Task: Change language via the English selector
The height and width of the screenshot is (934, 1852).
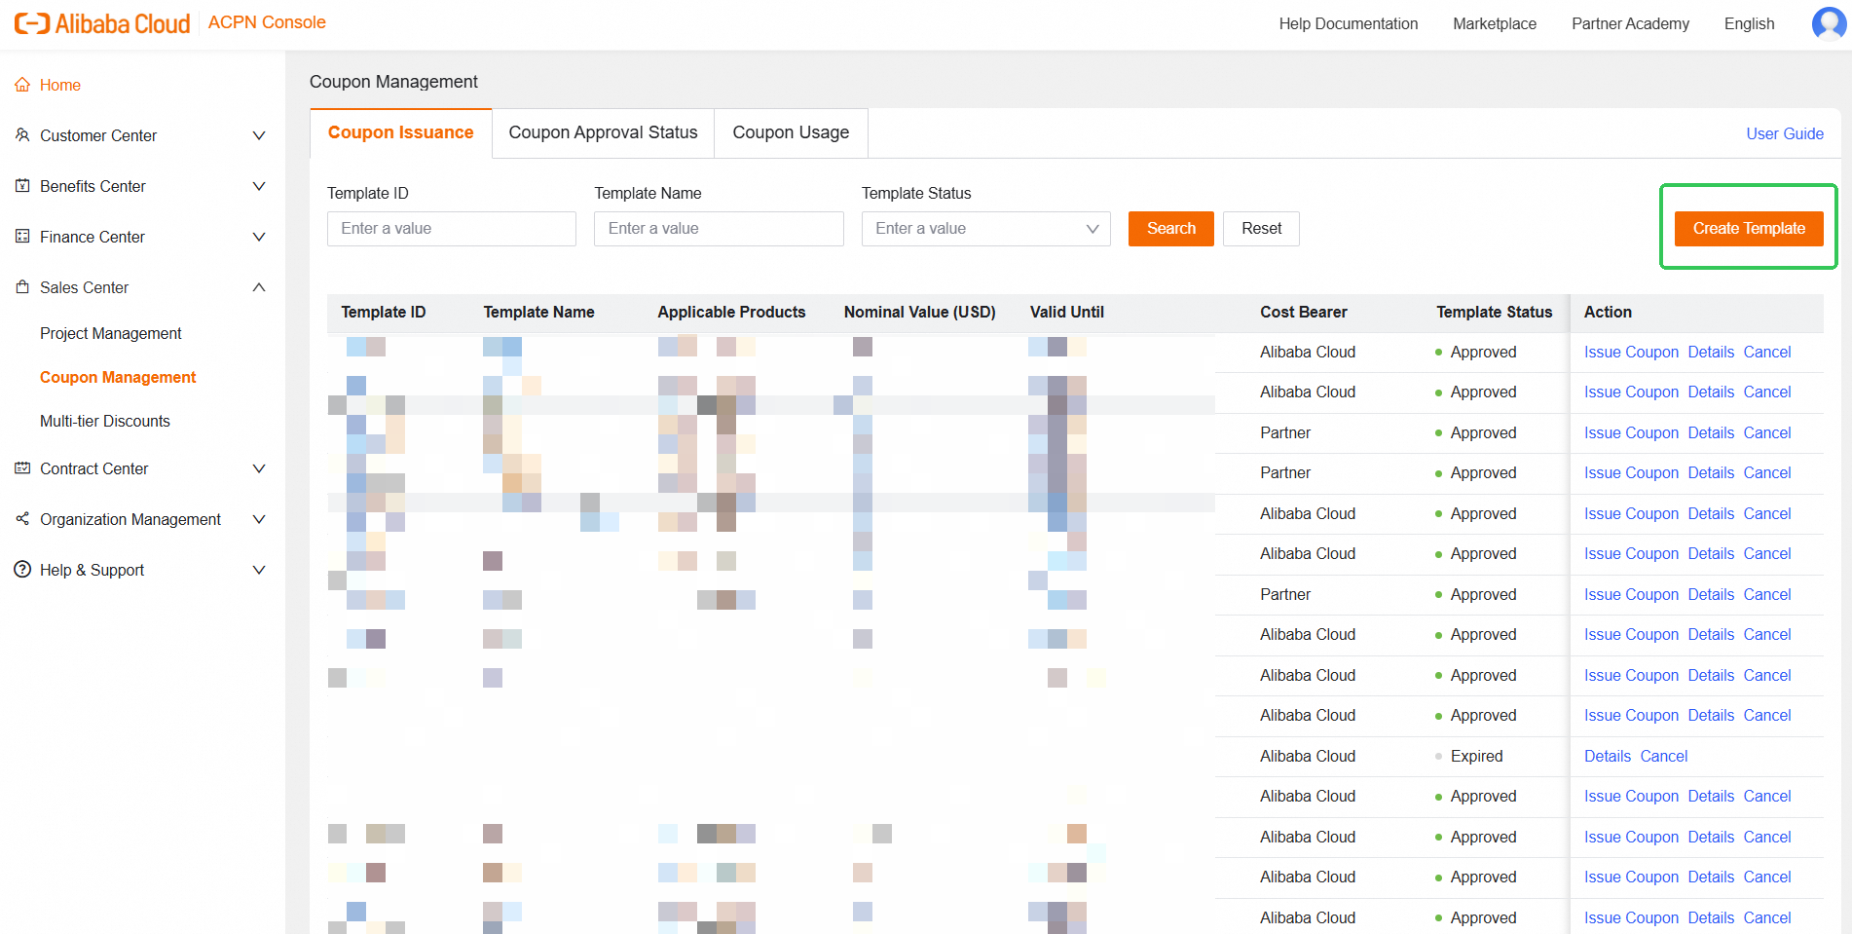Action: coord(1749,23)
